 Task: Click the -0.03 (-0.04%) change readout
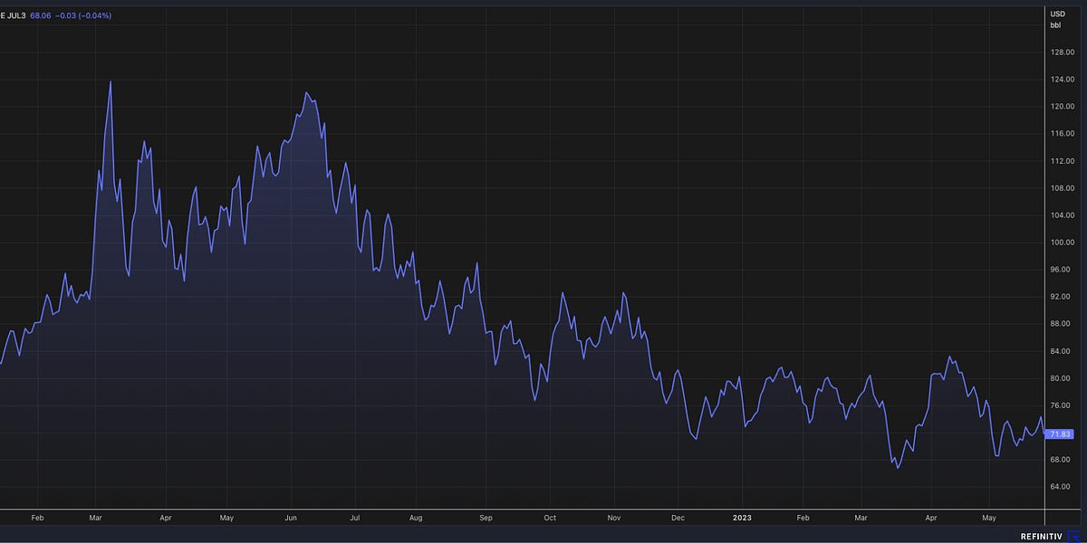click(x=85, y=15)
